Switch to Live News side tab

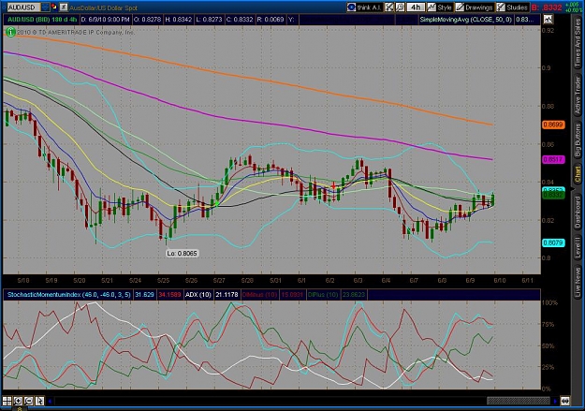click(x=578, y=280)
